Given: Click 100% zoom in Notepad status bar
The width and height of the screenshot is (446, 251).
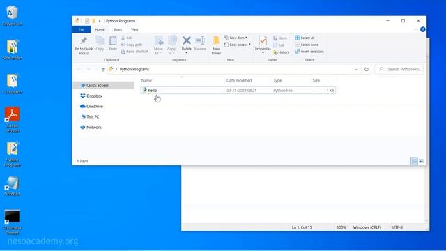Looking at the screenshot, I should click(x=341, y=227).
